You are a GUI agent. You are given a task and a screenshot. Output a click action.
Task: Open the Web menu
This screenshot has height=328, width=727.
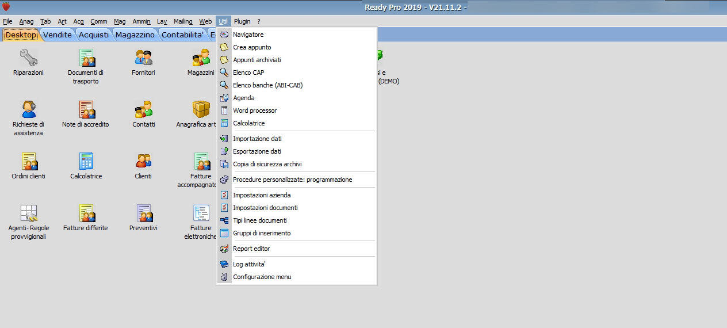click(x=205, y=21)
